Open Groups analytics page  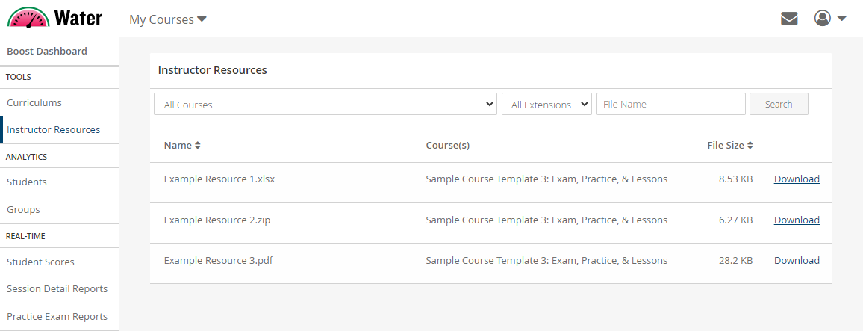[23, 210]
